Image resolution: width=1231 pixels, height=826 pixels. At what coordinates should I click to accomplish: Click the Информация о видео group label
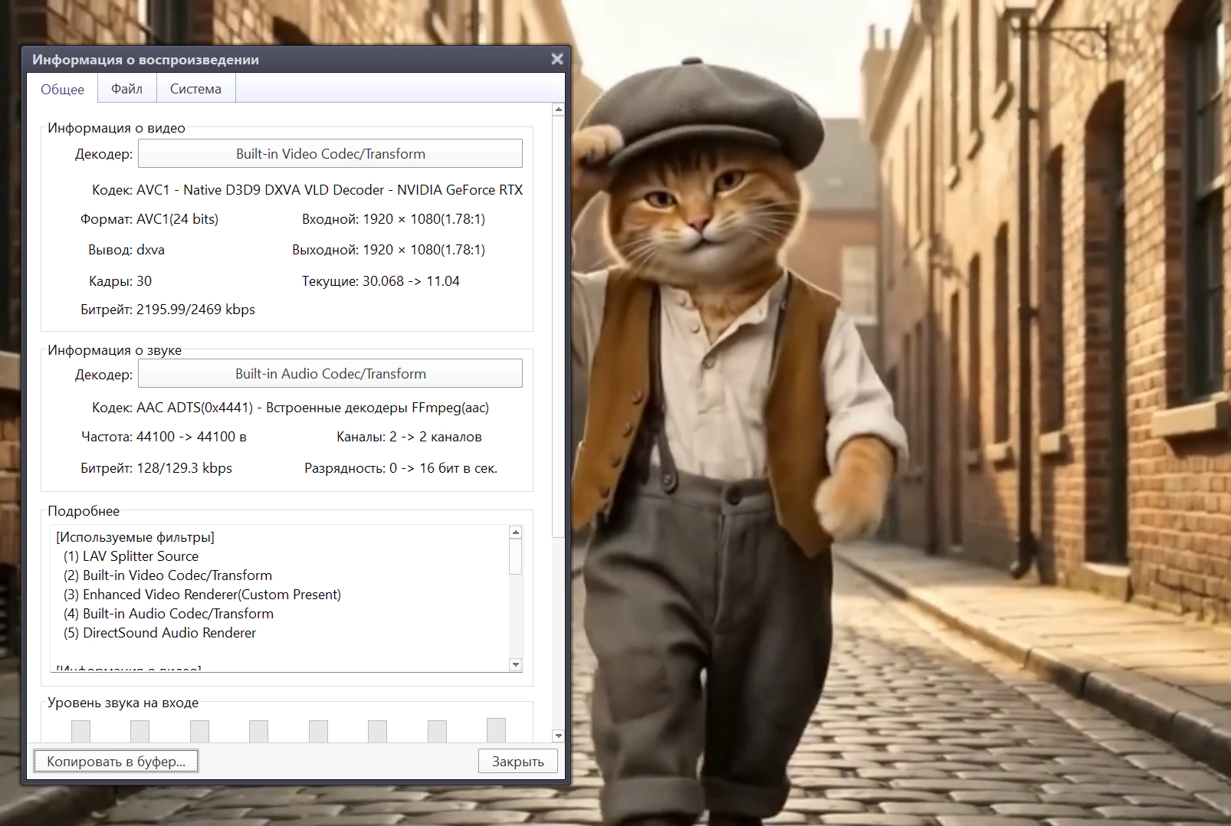point(117,128)
